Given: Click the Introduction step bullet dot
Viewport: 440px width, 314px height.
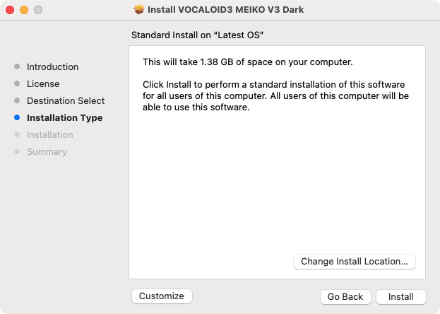Looking at the screenshot, I should pyautogui.click(x=17, y=66).
